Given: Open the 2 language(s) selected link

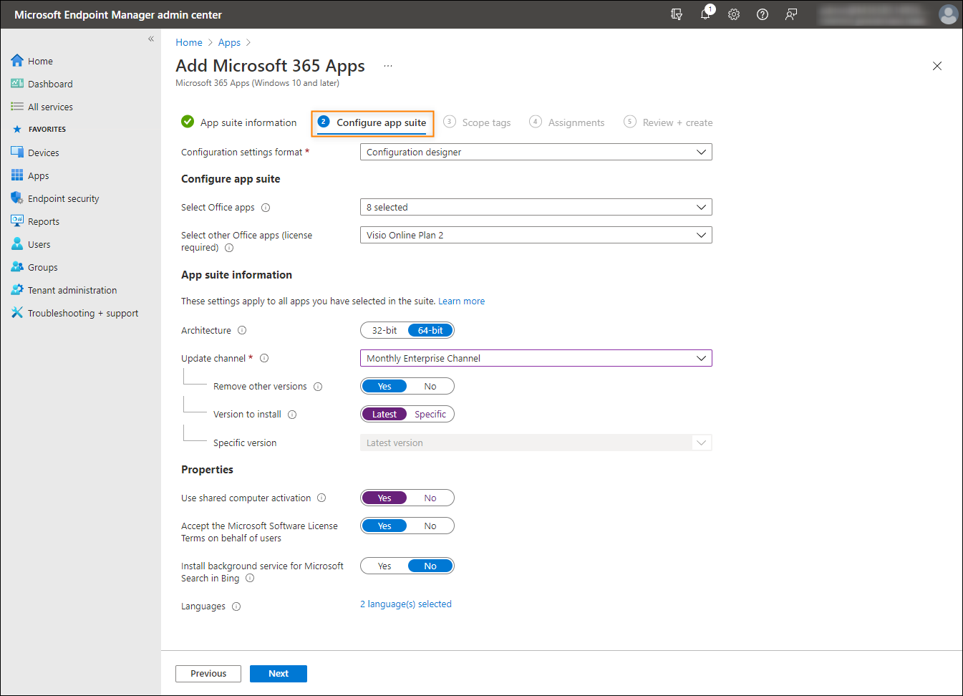Looking at the screenshot, I should coord(406,604).
